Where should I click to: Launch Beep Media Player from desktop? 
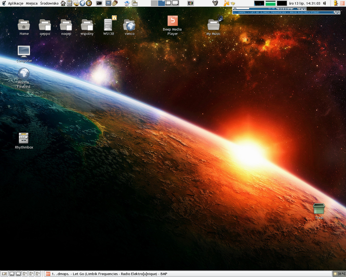click(x=172, y=25)
